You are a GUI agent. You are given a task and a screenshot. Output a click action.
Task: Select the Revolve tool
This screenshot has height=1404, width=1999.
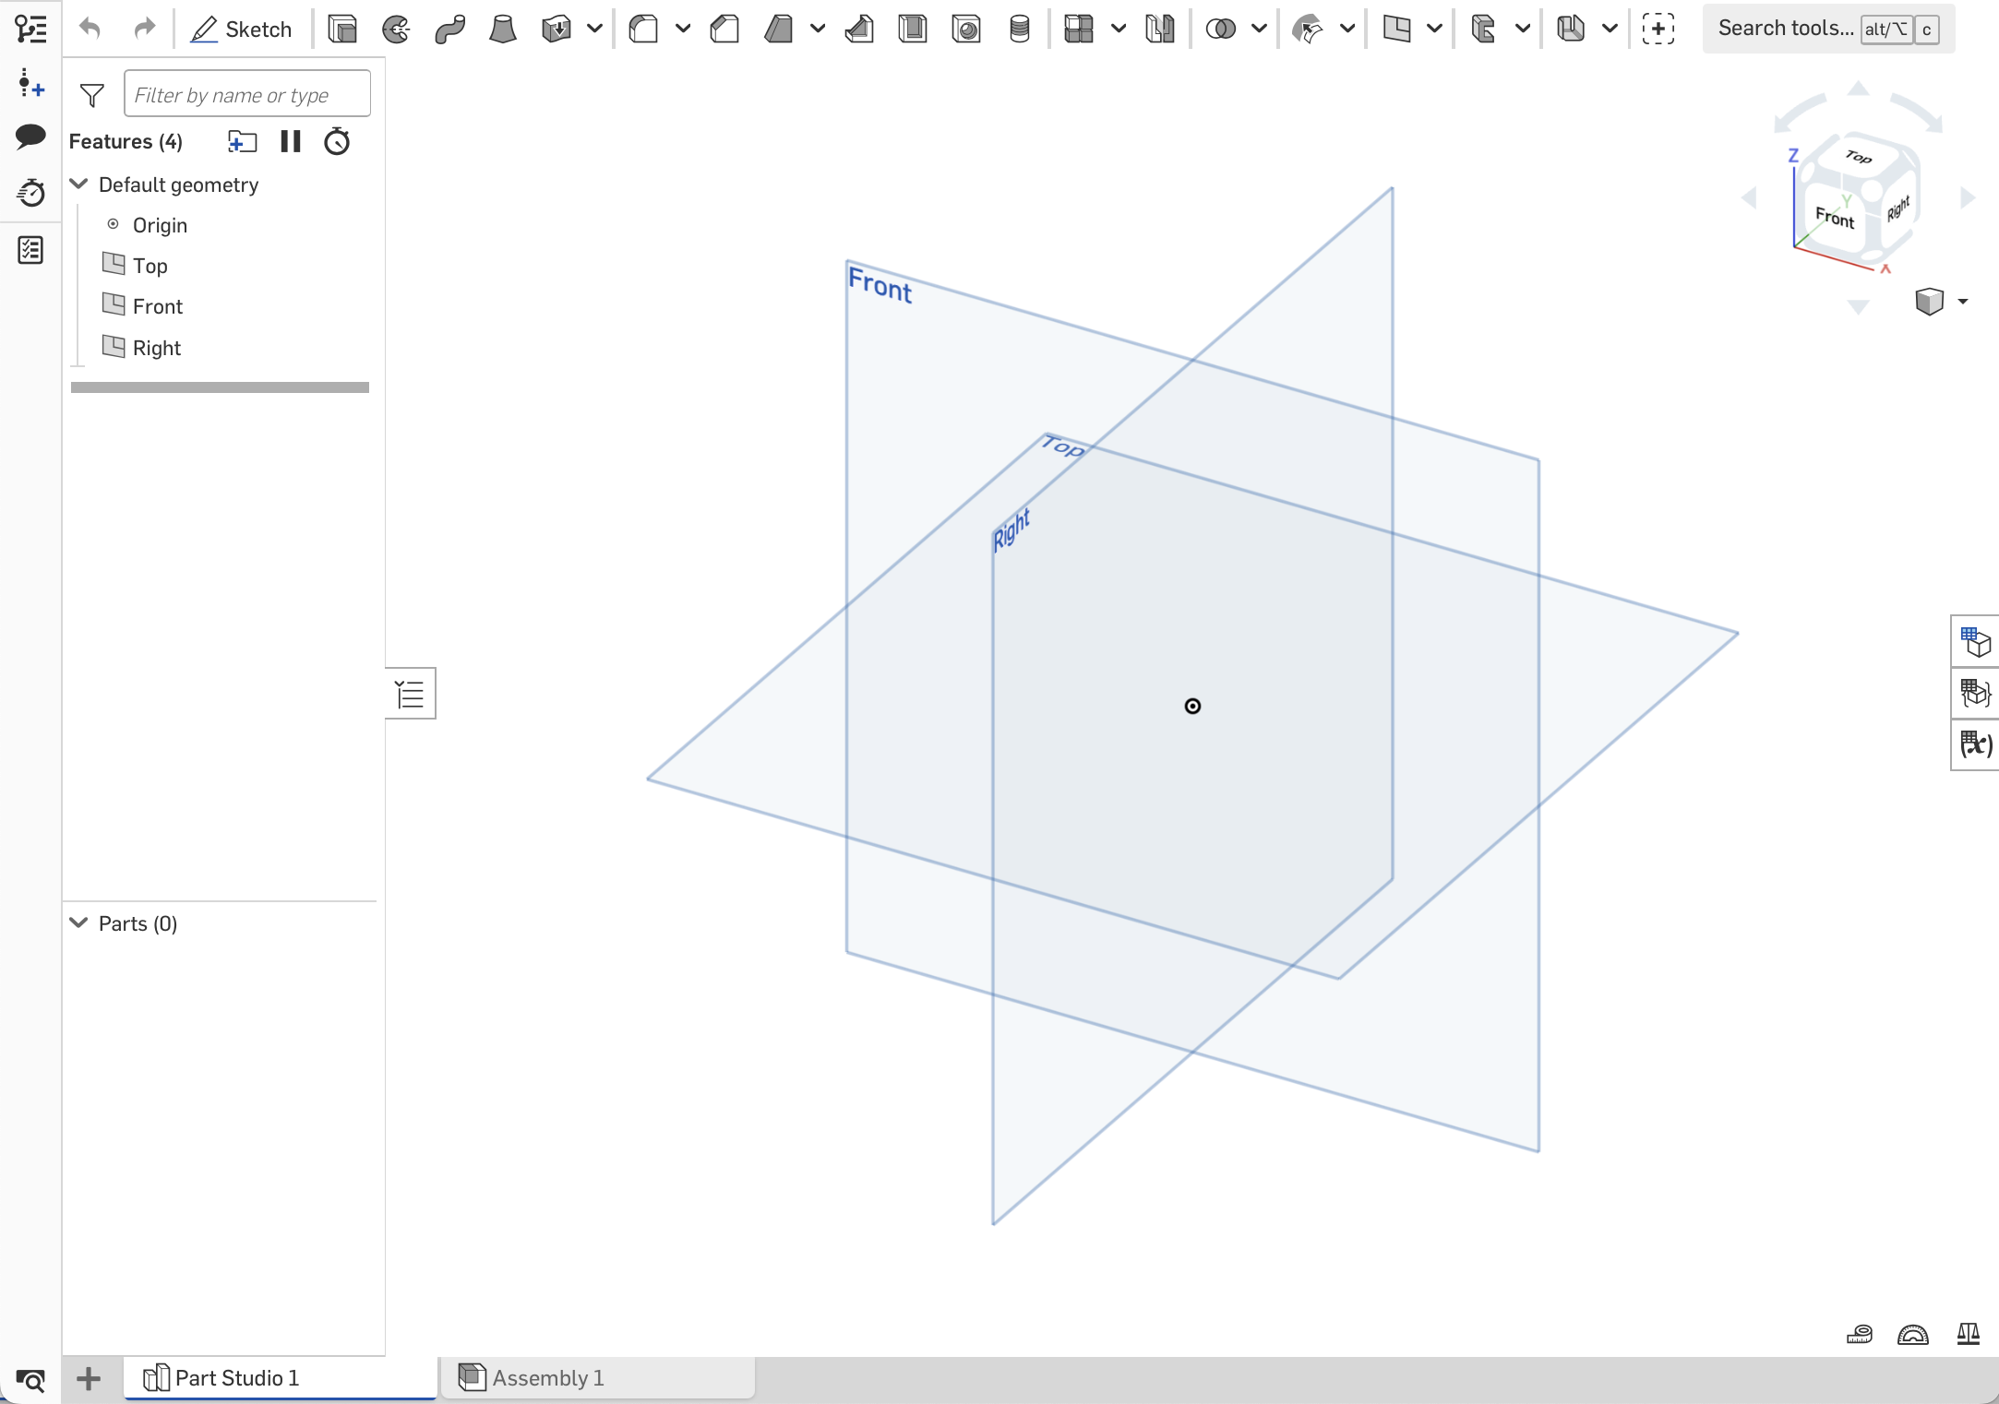(x=396, y=30)
